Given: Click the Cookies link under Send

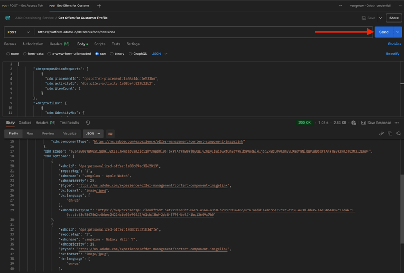Looking at the screenshot, I should 394,44.
